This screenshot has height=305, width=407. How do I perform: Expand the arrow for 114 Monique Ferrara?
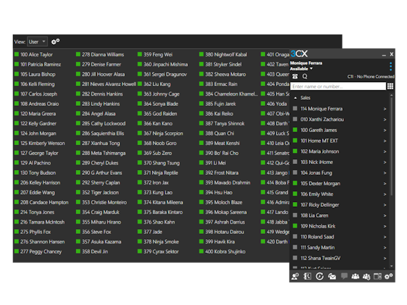tap(385, 109)
